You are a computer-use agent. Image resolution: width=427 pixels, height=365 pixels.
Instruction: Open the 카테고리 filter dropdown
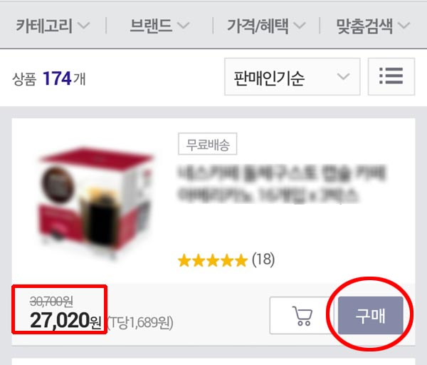53,26
